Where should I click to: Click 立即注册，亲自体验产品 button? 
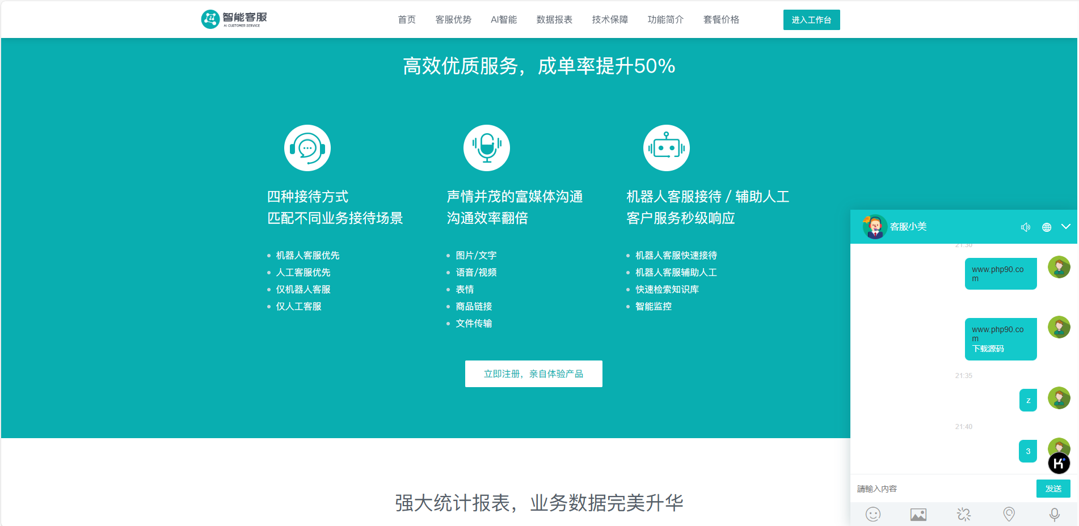pos(533,374)
